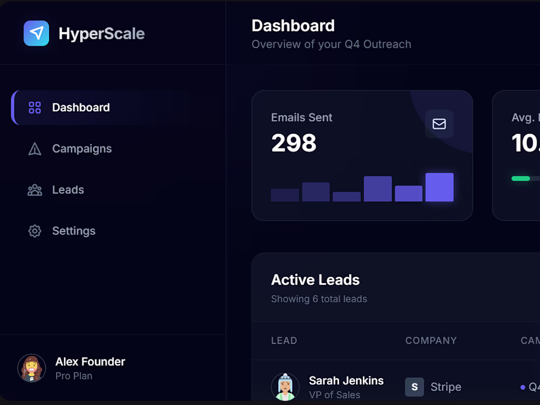This screenshot has height=405, width=540.
Task: Click the Stripe company S badge
Action: click(415, 387)
